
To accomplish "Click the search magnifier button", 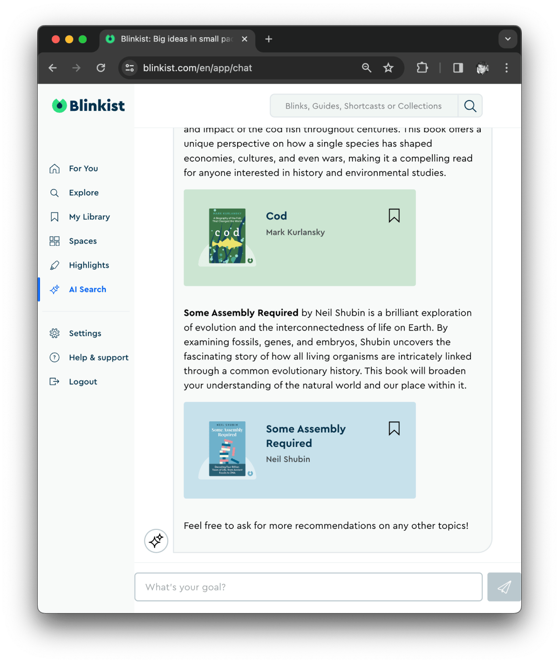I will click(470, 106).
